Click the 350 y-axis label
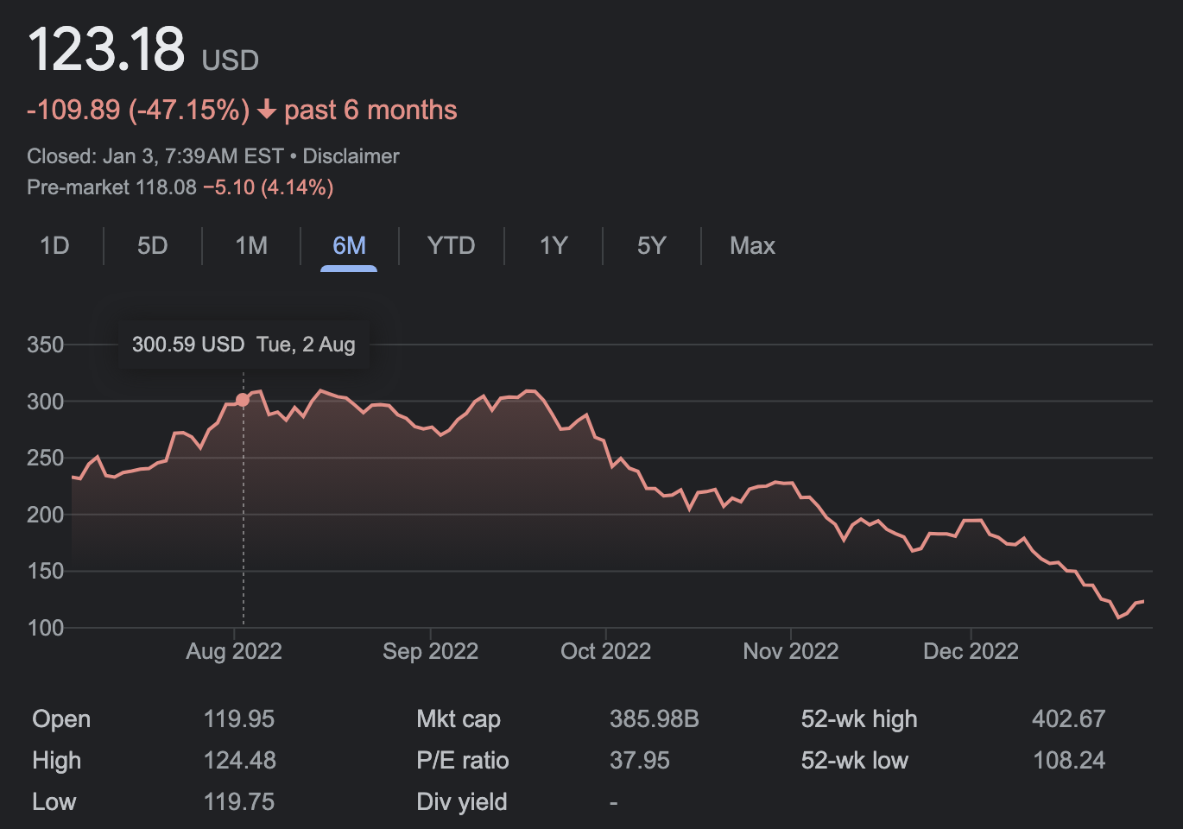The height and width of the screenshot is (829, 1183). [x=46, y=345]
